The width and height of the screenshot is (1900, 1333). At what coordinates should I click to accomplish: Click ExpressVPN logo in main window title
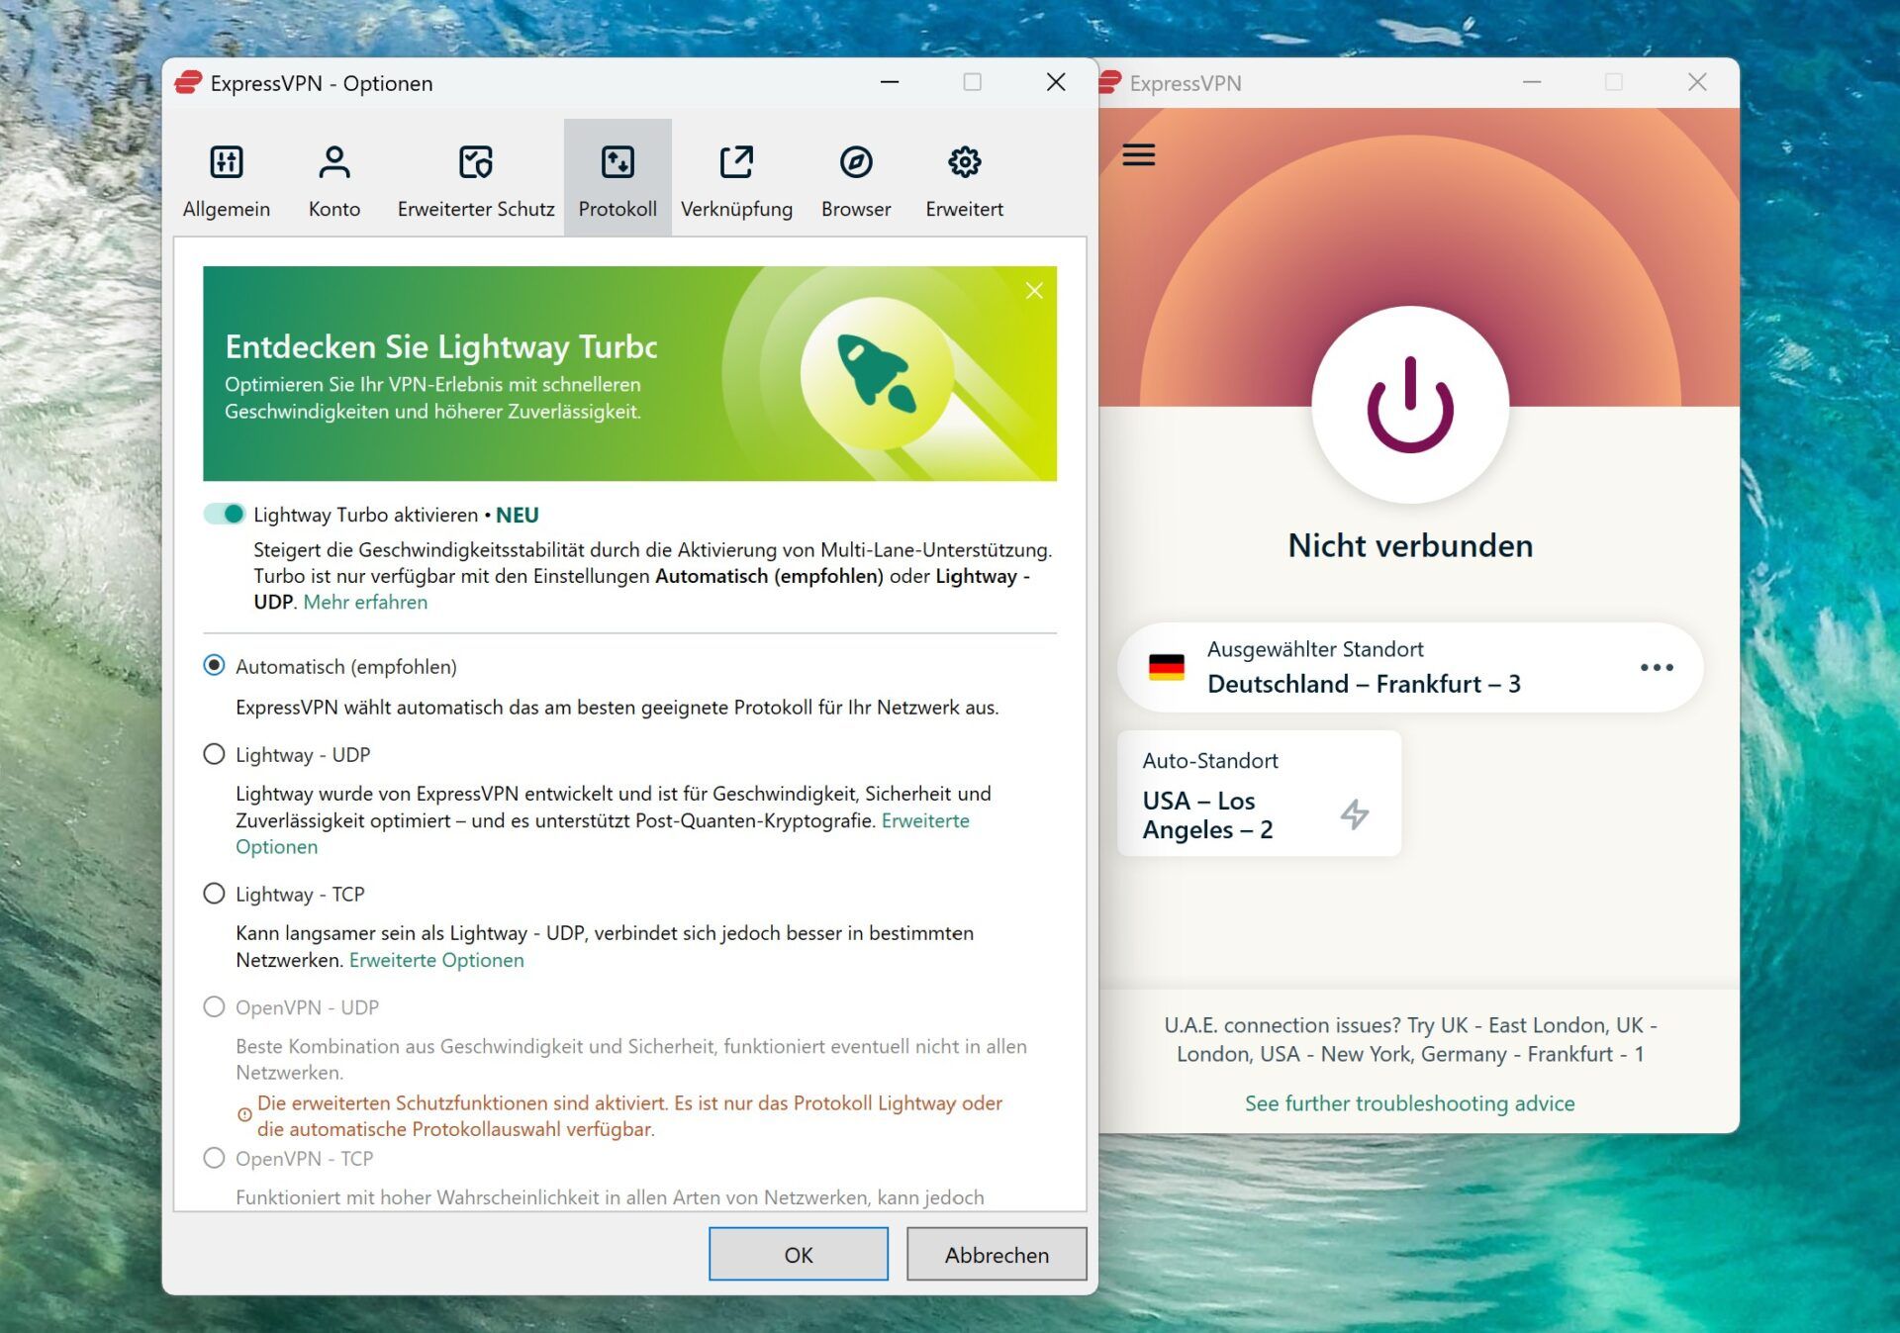click(1110, 82)
